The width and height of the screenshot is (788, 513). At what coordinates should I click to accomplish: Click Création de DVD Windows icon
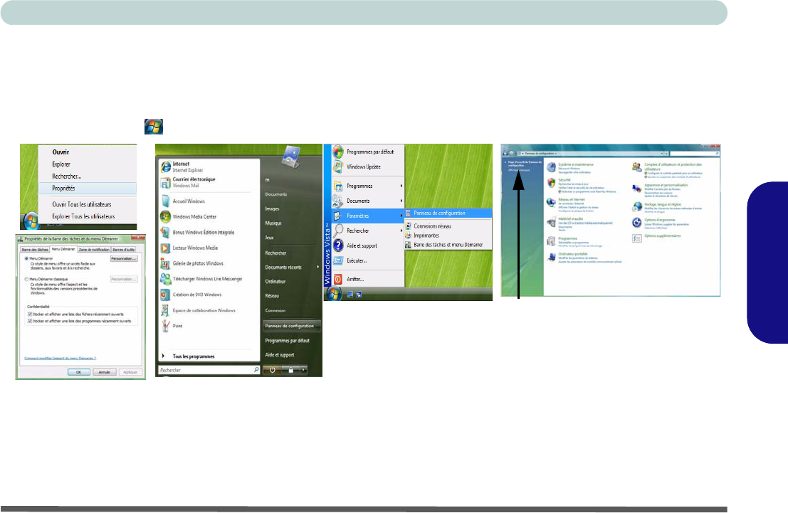tap(166, 295)
